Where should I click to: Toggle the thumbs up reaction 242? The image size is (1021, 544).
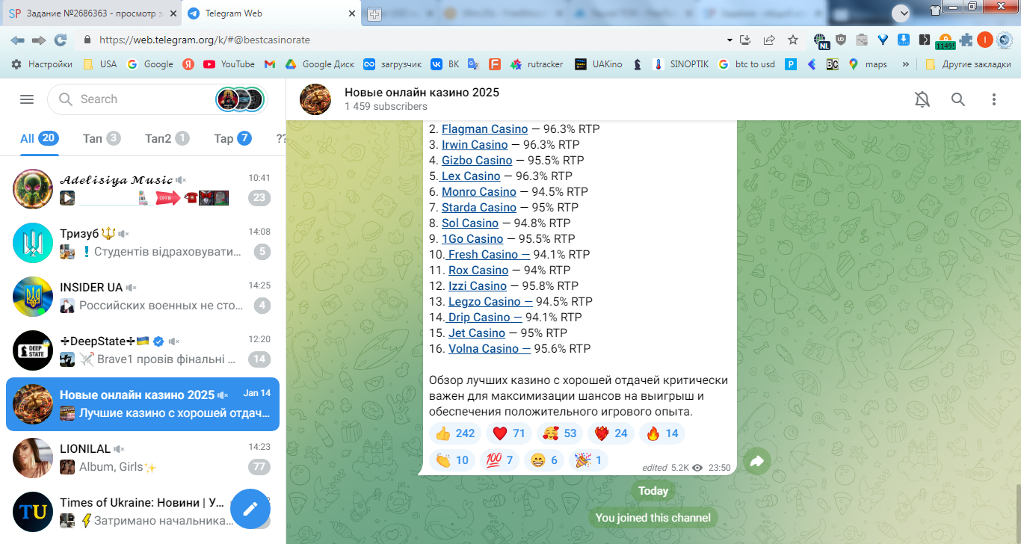click(456, 433)
